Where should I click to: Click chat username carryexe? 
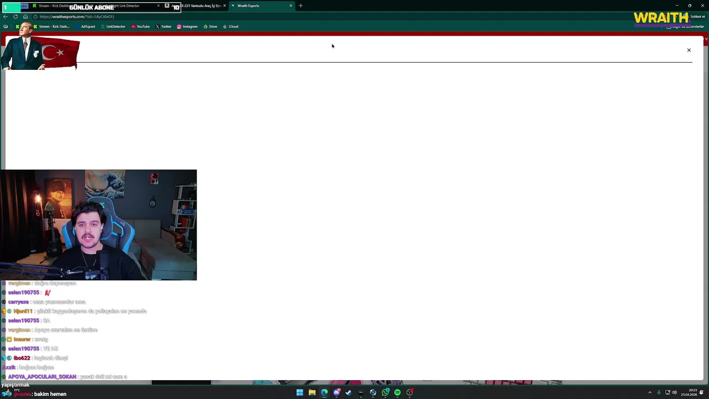pyautogui.click(x=18, y=302)
